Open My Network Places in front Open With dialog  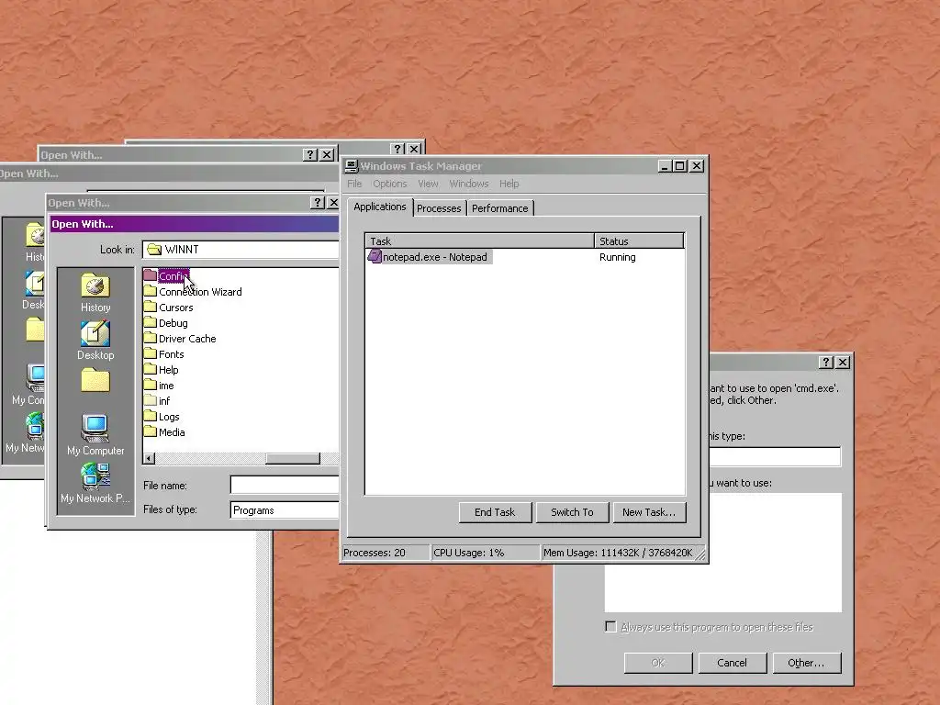pyautogui.click(x=95, y=483)
